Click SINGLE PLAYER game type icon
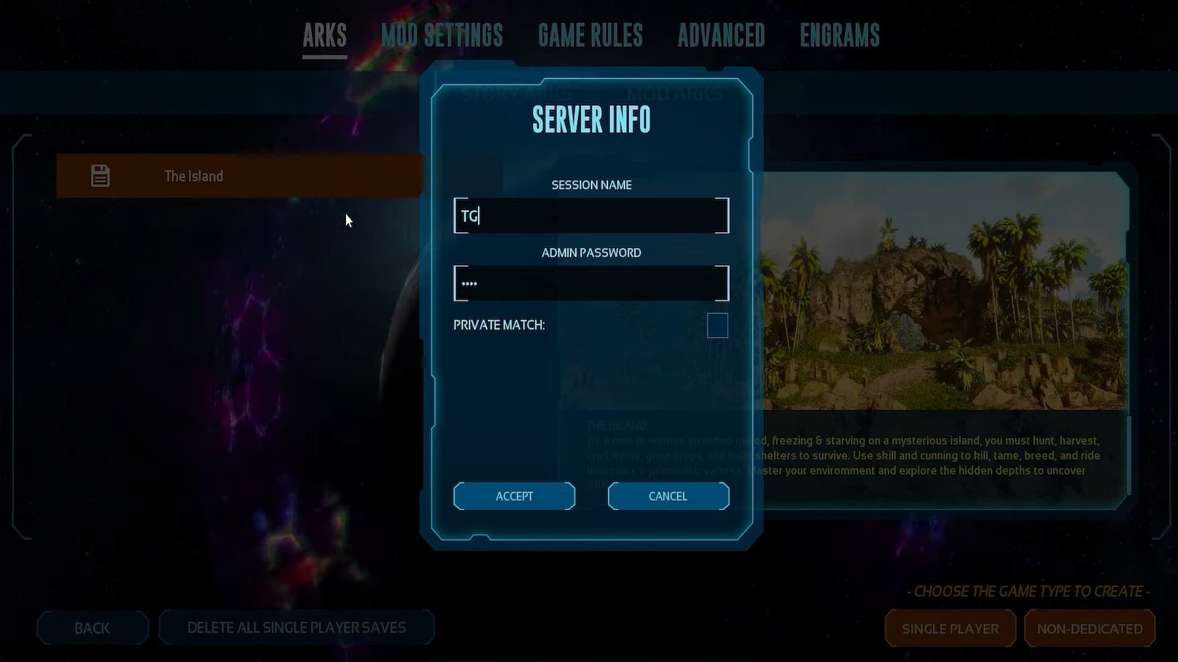 (x=950, y=629)
